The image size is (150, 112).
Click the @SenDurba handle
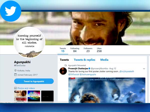[x=20, y=65]
